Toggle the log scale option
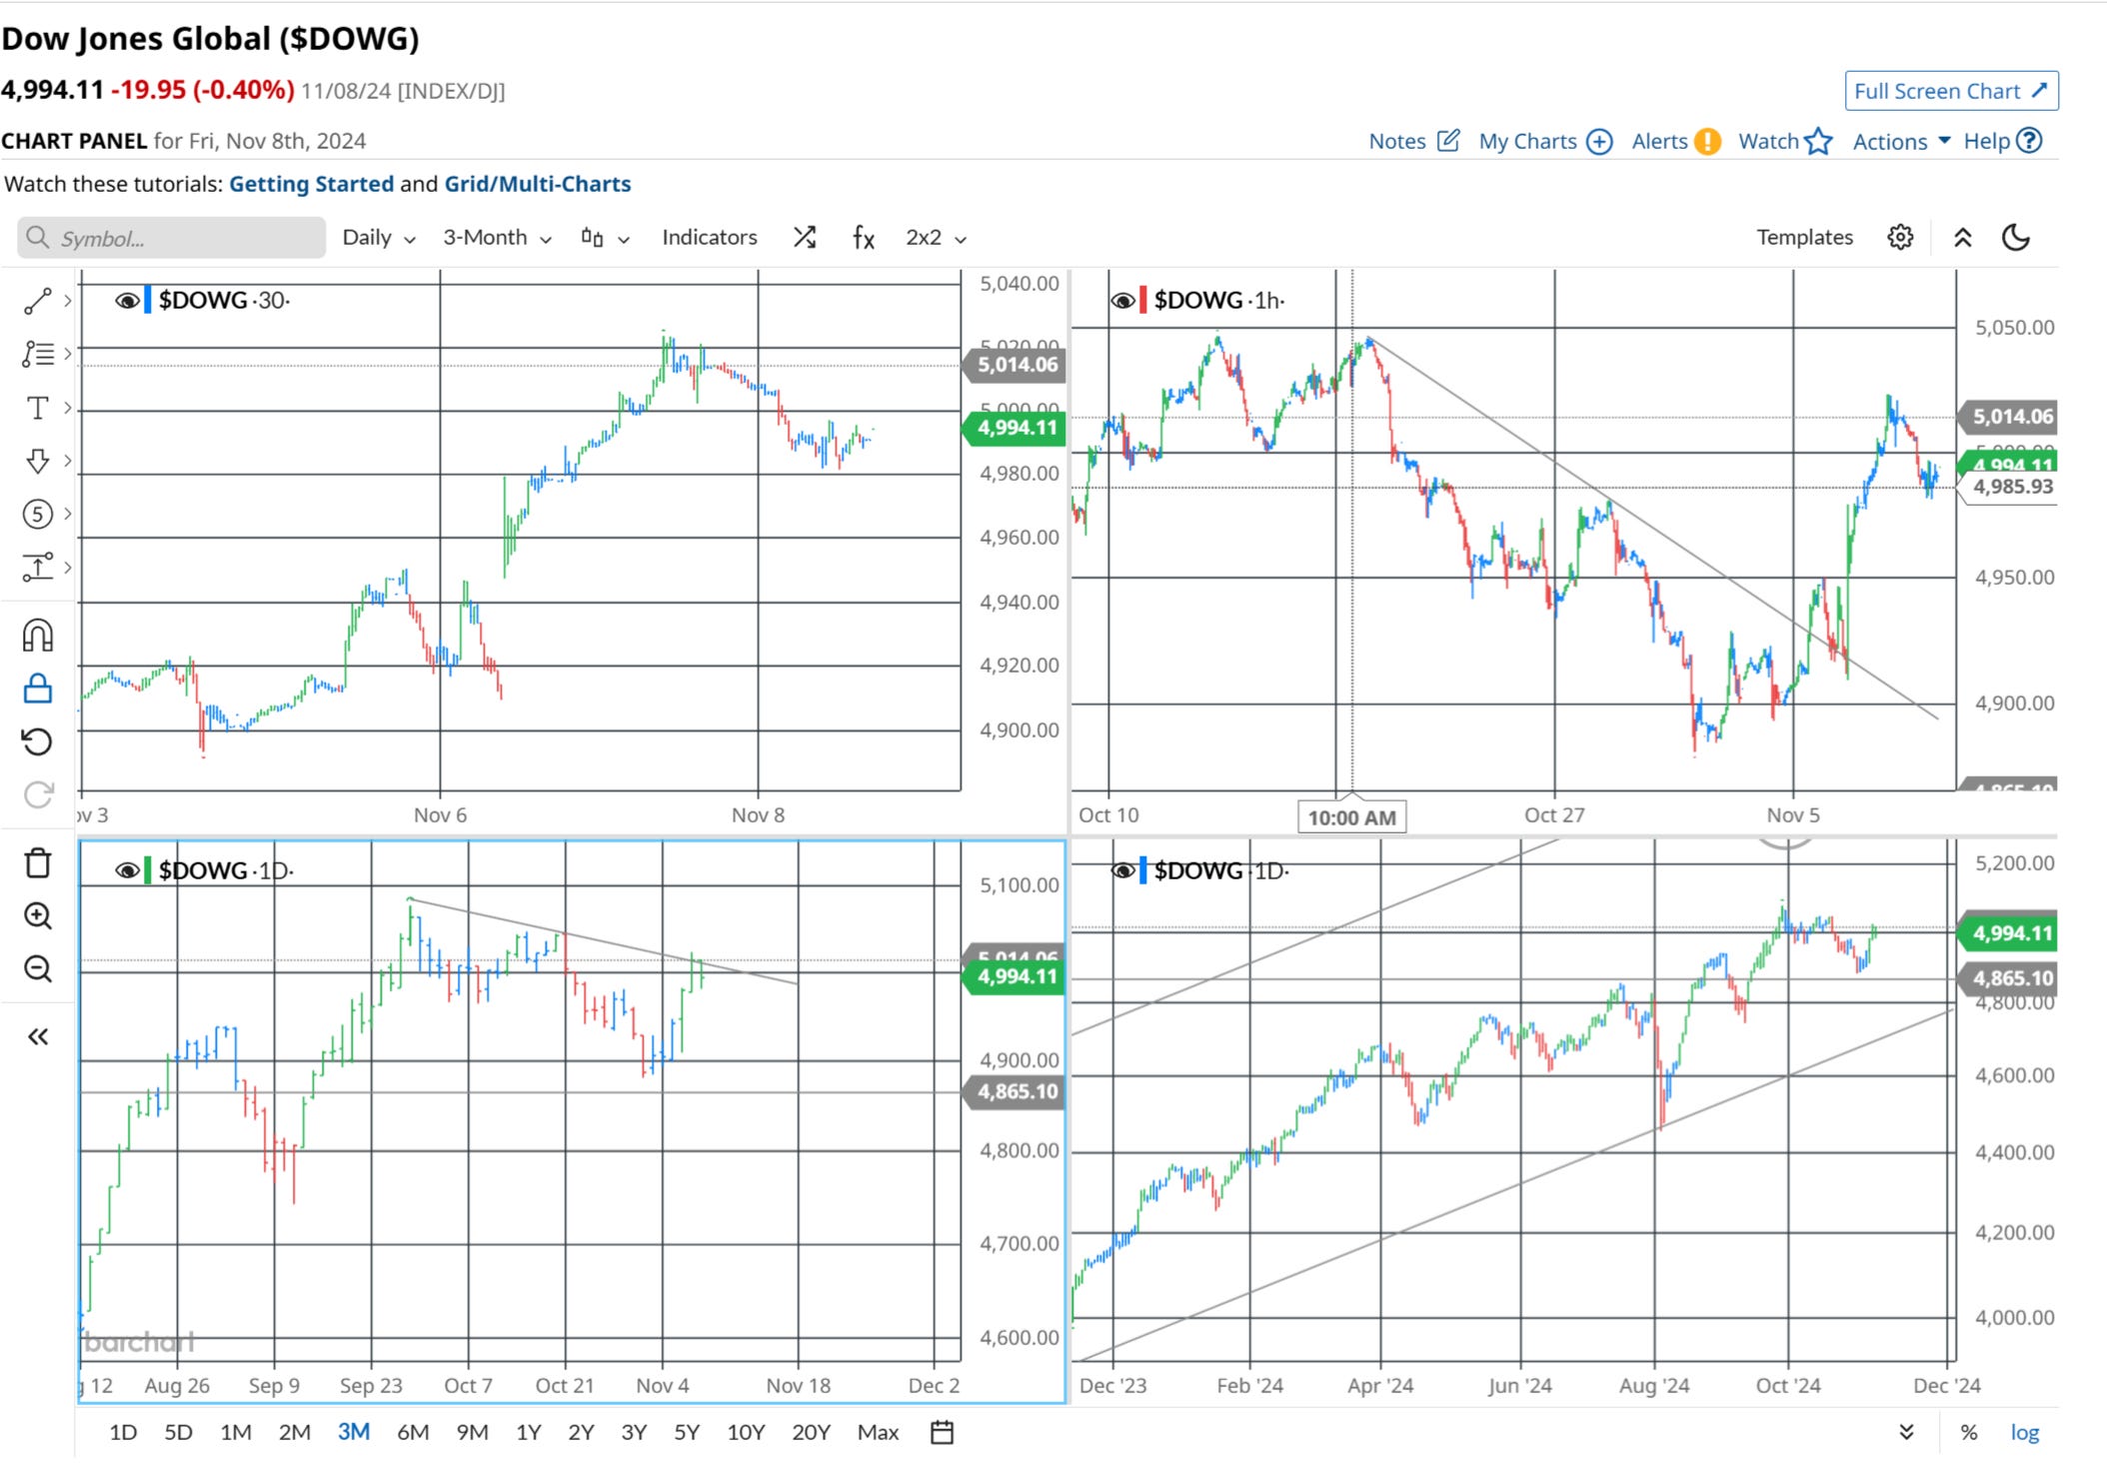Viewport: 2107px width, 1473px height. pos(2024,1432)
